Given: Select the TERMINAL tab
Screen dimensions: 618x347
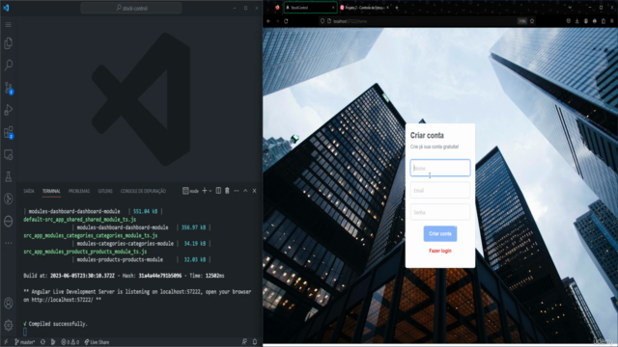Looking at the screenshot, I should point(51,191).
